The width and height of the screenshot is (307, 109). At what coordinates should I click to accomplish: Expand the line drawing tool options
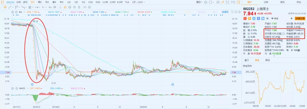click(x=13, y=7)
